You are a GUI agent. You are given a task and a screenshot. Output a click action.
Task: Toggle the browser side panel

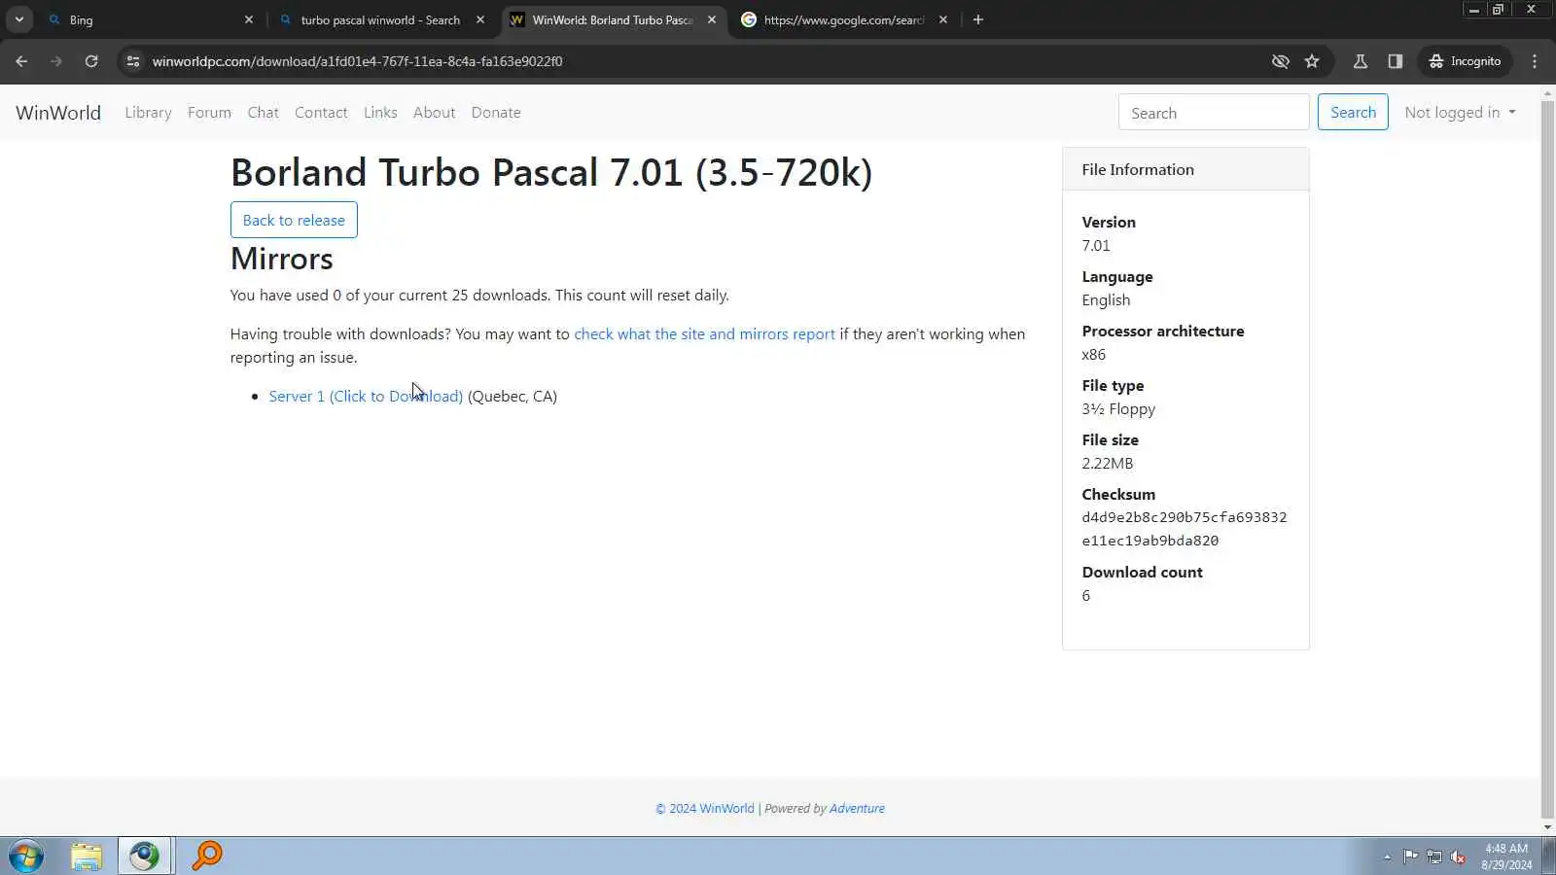[1396, 61]
